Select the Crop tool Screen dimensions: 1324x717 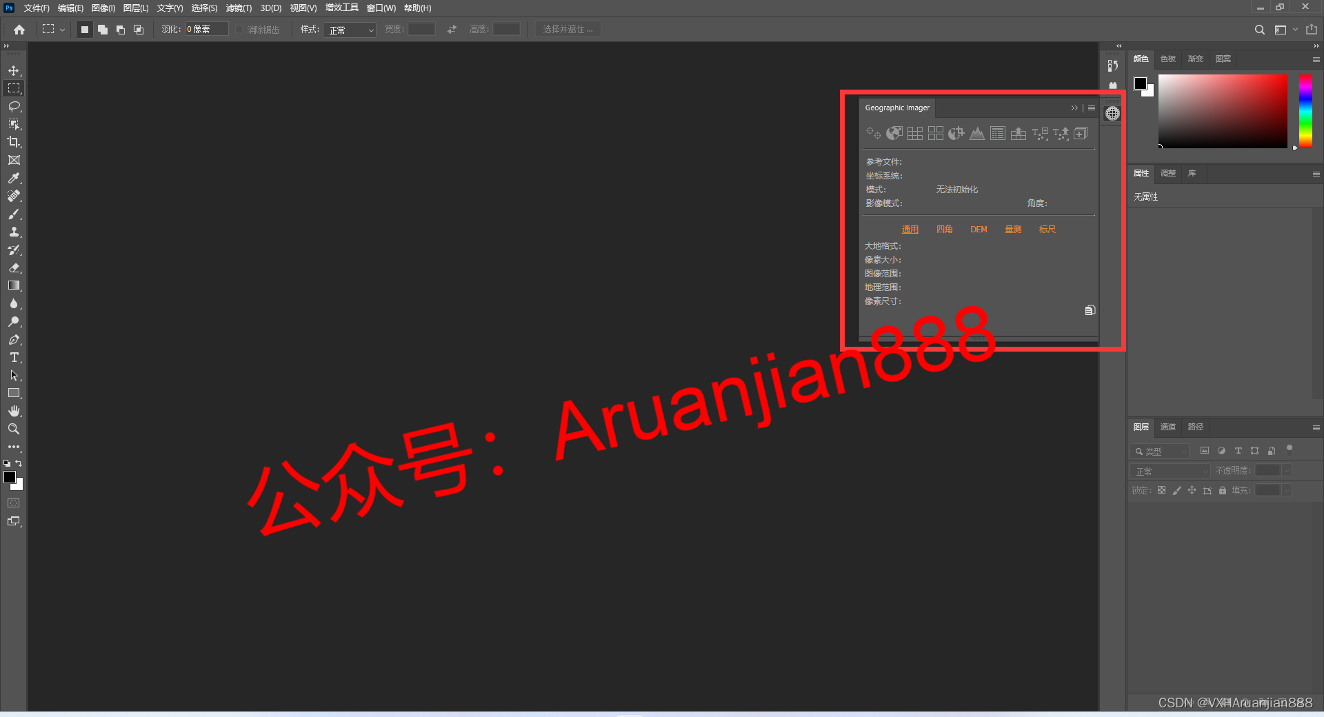[14, 142]
